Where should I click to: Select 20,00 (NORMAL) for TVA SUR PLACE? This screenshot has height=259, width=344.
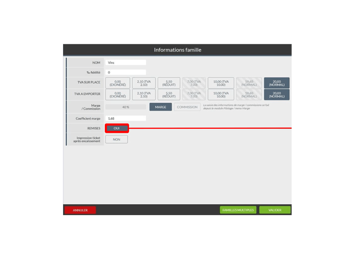click(276, 83)
